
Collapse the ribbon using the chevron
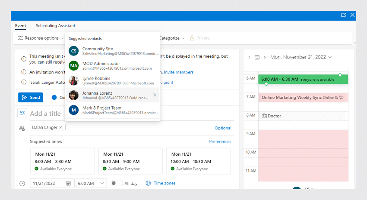click(x=355, y=43)
